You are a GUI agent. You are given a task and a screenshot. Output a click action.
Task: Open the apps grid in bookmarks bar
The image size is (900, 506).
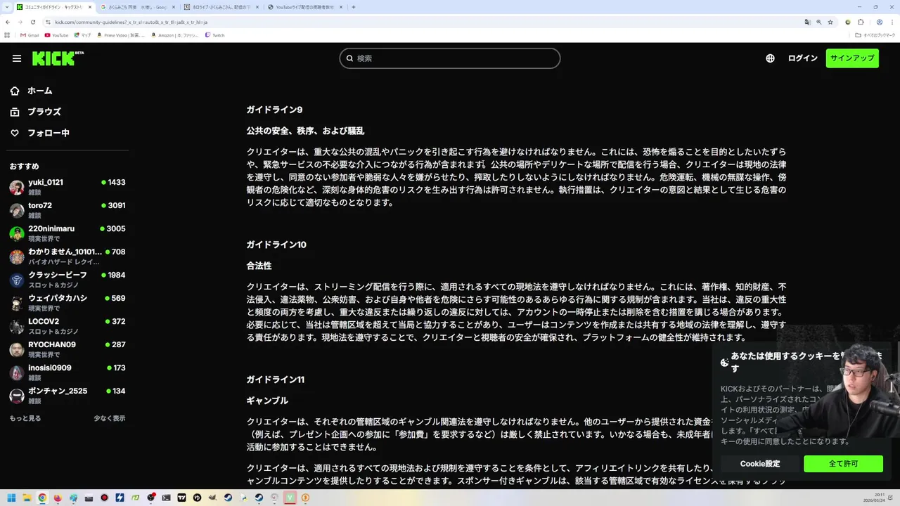coord(8,35)
